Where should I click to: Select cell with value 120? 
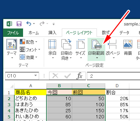point(89,117)
